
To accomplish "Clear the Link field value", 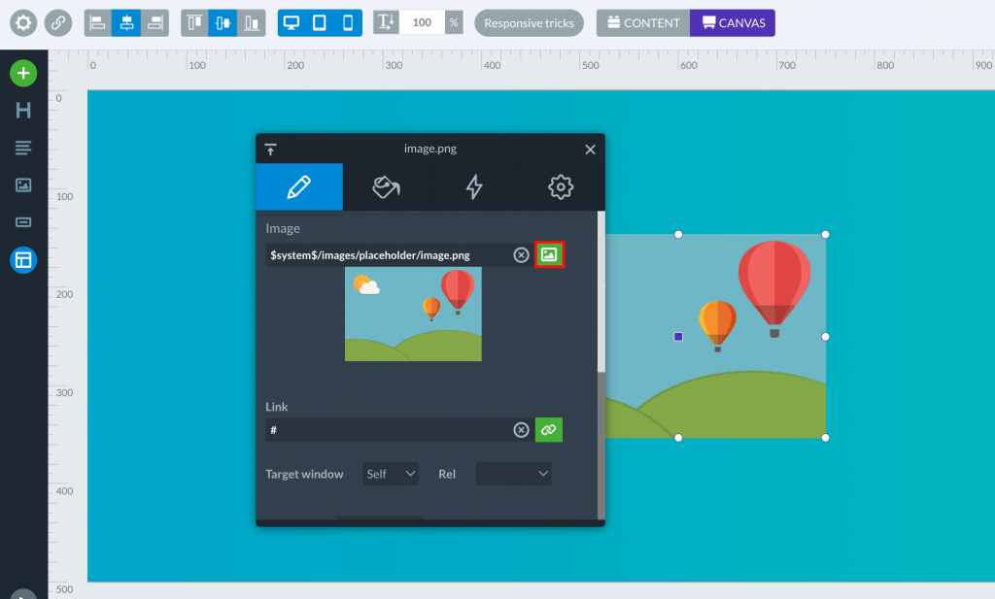I will point(521,430).
